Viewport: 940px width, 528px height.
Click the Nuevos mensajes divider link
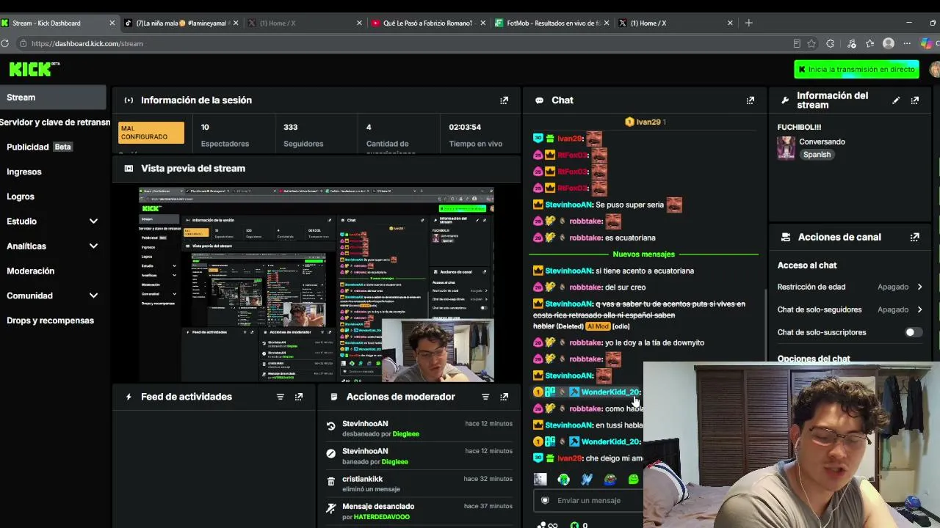[643, 254]
